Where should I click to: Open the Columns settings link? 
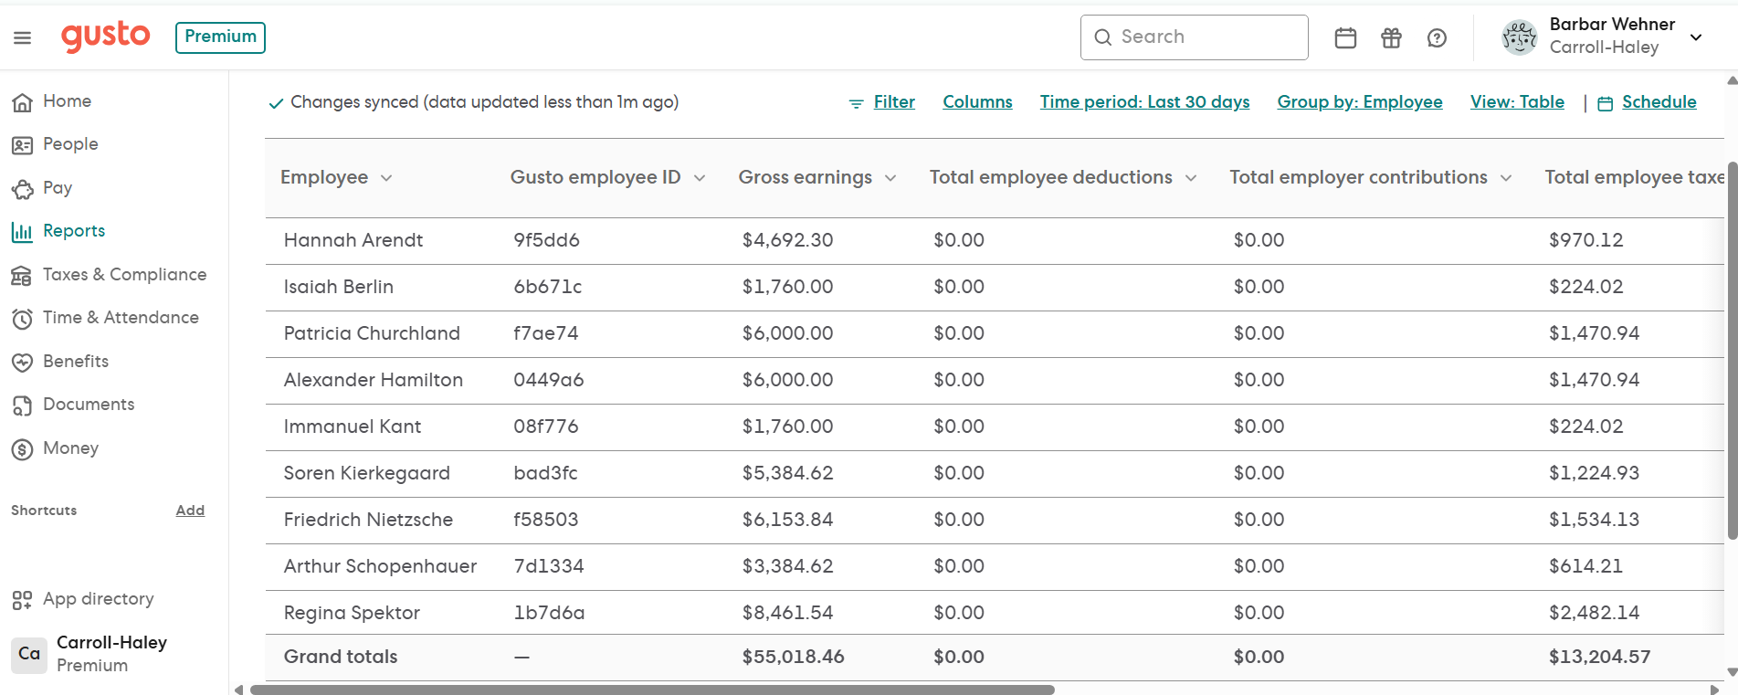pyautogui.click(x=977, y=102)
